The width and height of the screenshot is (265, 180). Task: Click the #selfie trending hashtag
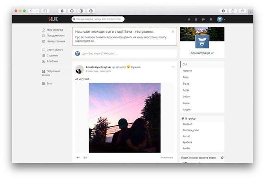187,148
